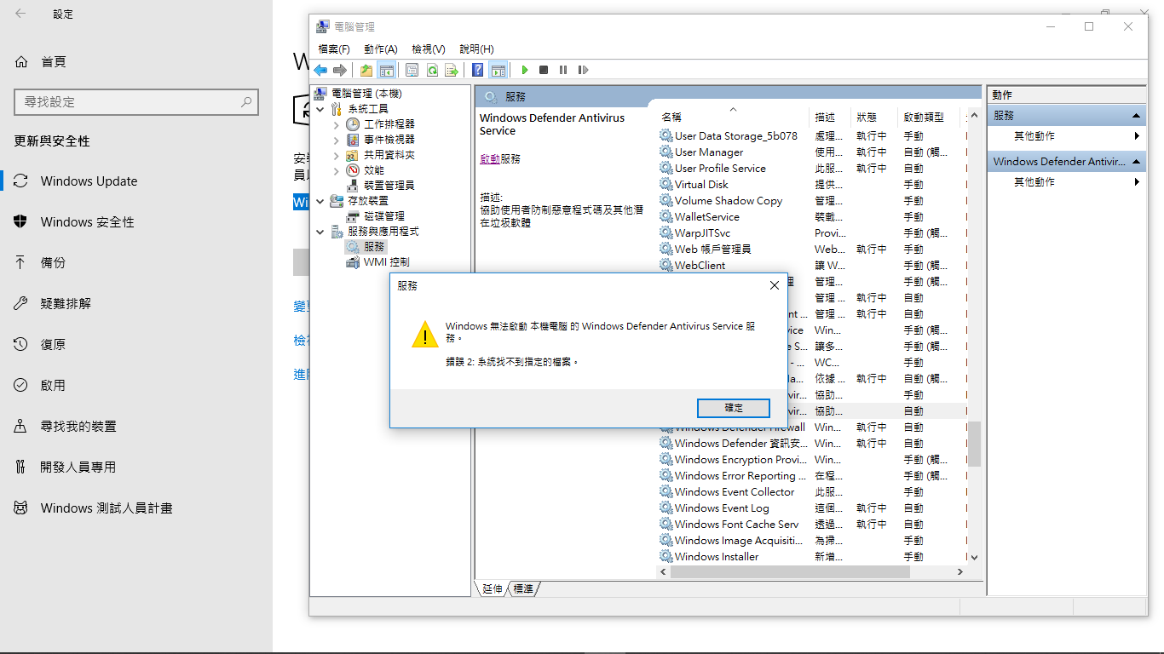Click the home icon in Settings sidebar

(x=21, y=61)
